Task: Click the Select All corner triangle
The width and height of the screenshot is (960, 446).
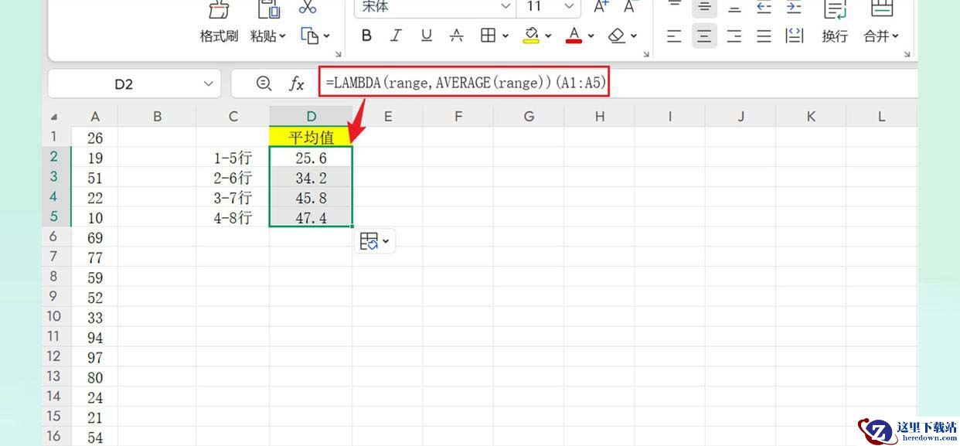Action: tap(54, 117)
